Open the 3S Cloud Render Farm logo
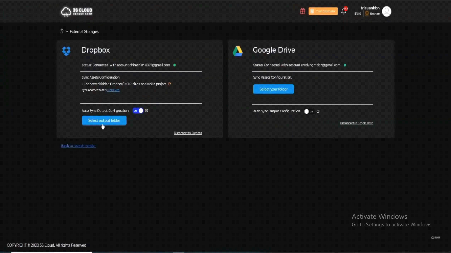The image size is (451, 253). tap(76, 11)
